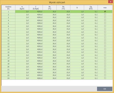Screen dimensions: 114x93
Task: Click the Si column header
Action: 77,8
